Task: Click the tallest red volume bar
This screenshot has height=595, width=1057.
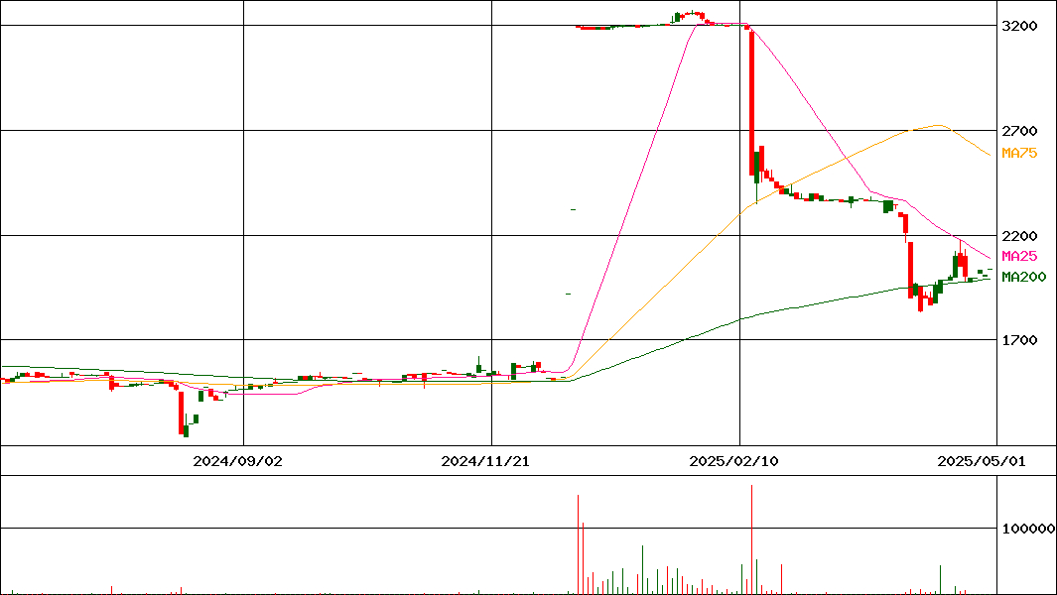Action: point(751,539)
